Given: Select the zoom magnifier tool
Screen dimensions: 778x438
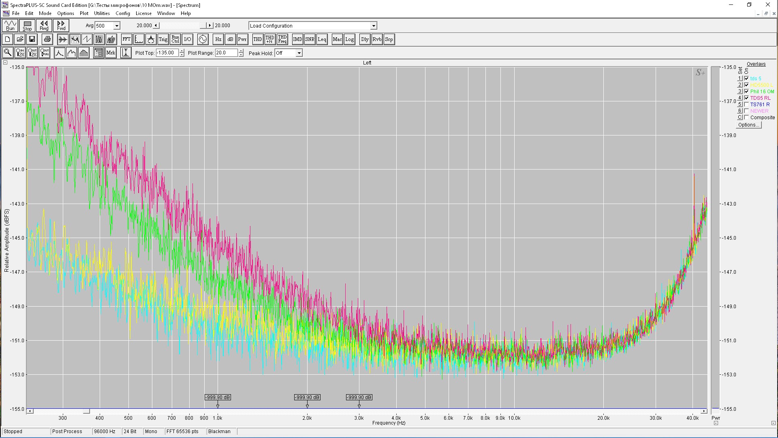Looking at the screenshot, I should pyautogui.click(x=7, y=53).
